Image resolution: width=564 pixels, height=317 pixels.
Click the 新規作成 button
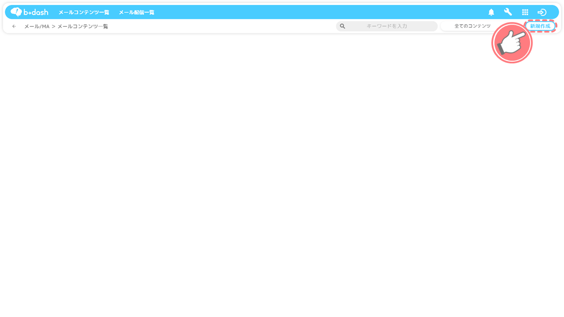click(540, 26)
